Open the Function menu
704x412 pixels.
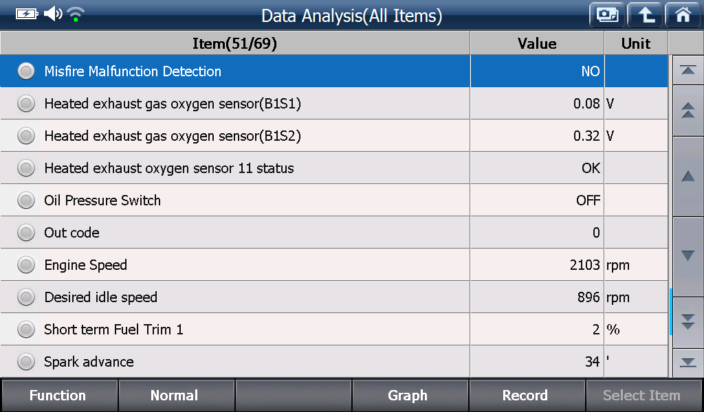tap(59, 395)
